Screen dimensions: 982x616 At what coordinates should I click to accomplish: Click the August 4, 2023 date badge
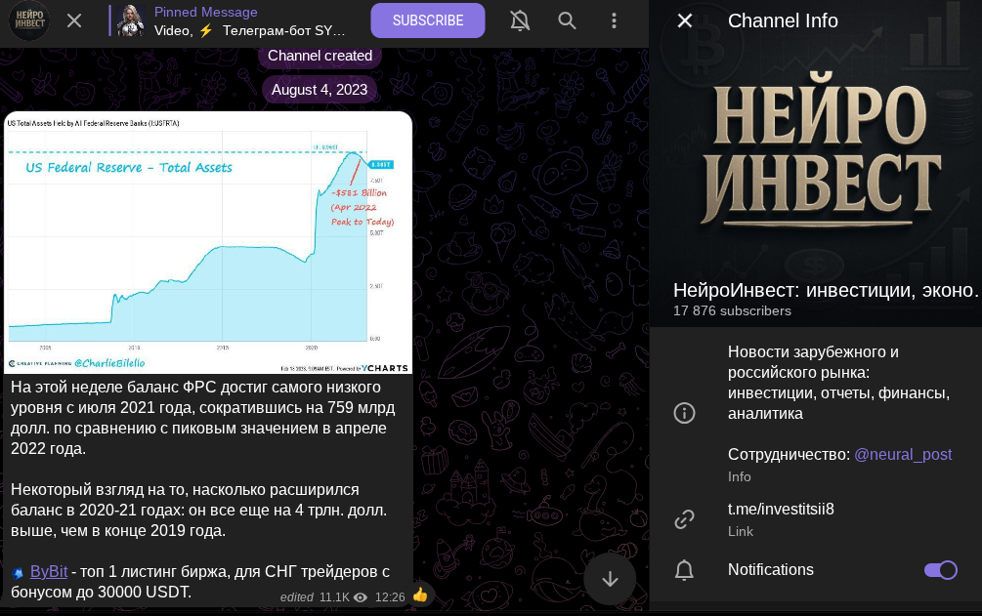coord(320,90)
